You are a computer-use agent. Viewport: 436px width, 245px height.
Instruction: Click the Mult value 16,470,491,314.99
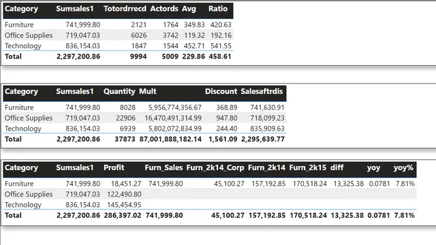pyautogui.click(x=173, y=118)
